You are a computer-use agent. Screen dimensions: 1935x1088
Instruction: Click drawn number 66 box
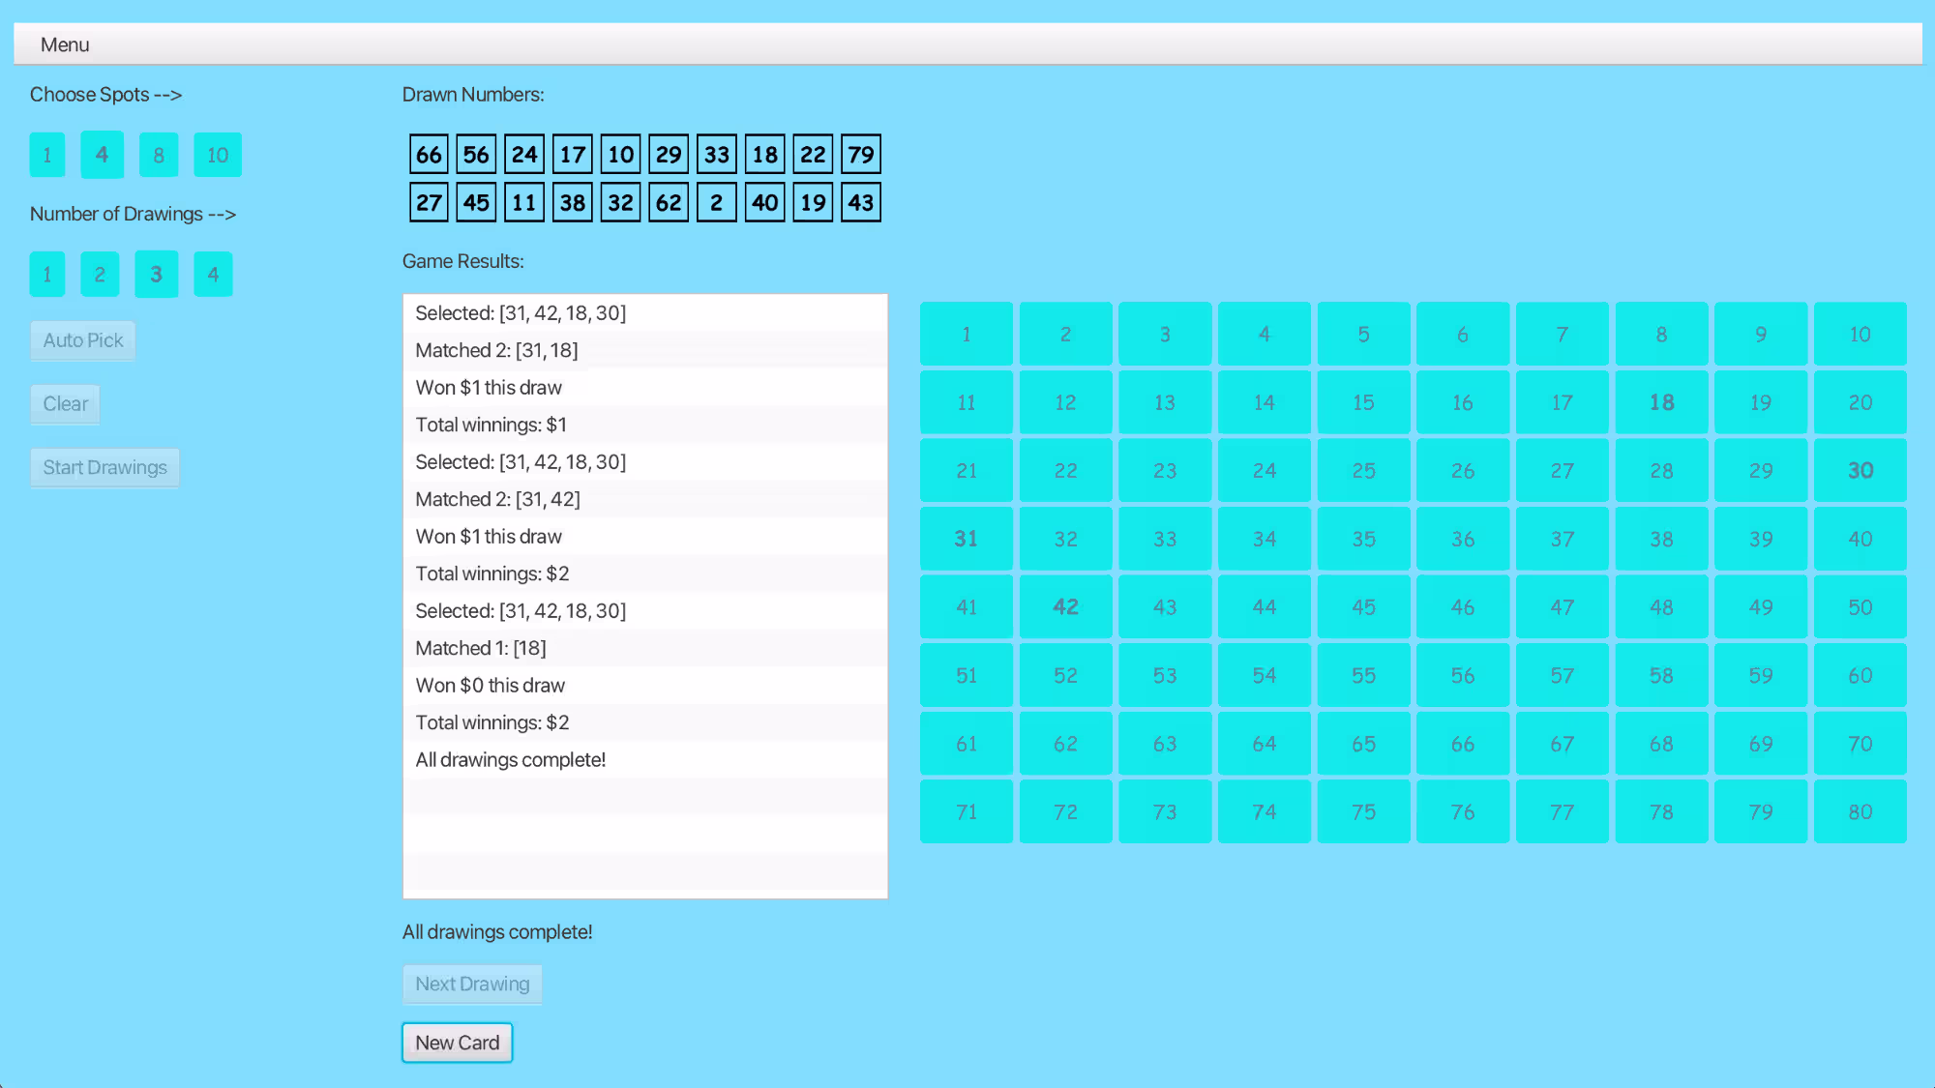[x=429, y=155]
